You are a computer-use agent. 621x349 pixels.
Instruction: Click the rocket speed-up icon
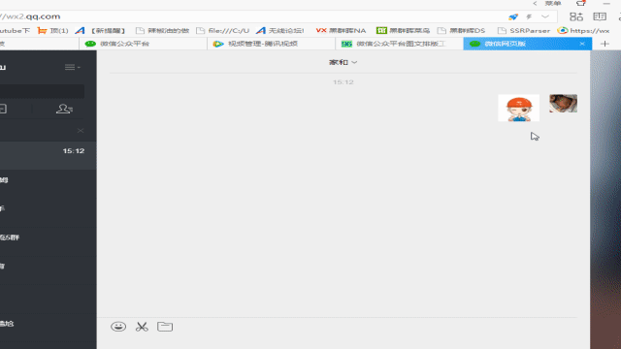(513, 16)
